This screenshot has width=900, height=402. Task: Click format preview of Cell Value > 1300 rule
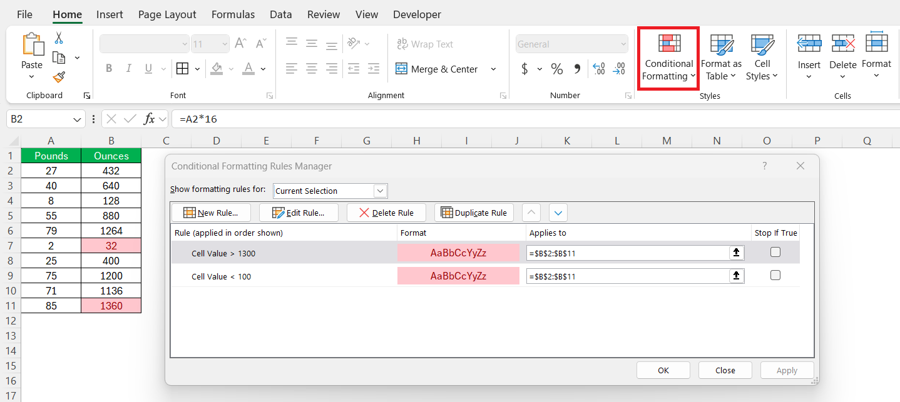pos(458,253)
